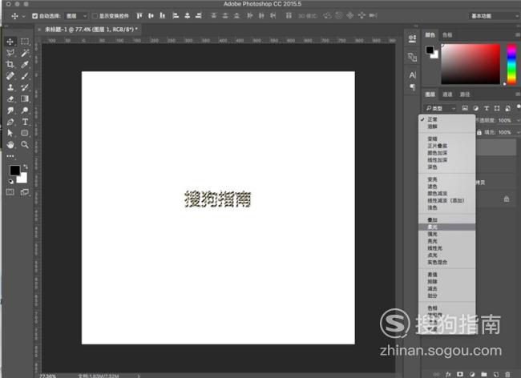This screenshot has width=521, height=378.
Task: Add a layer style with fx button
Action: tap(448, 374)
